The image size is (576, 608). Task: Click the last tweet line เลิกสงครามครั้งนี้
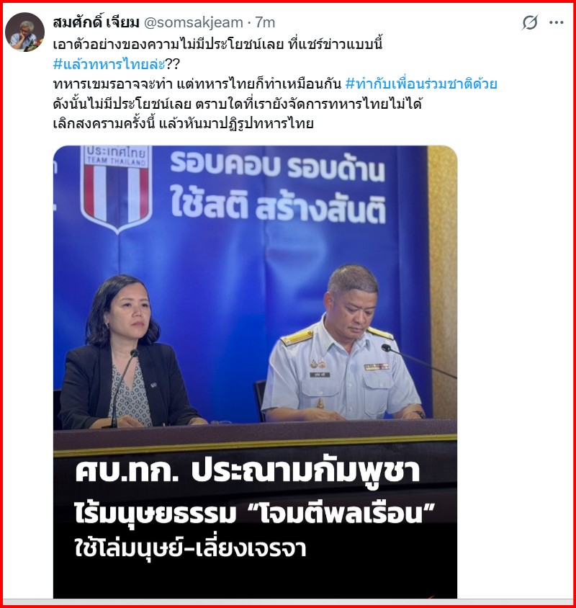tap(183, 123)
